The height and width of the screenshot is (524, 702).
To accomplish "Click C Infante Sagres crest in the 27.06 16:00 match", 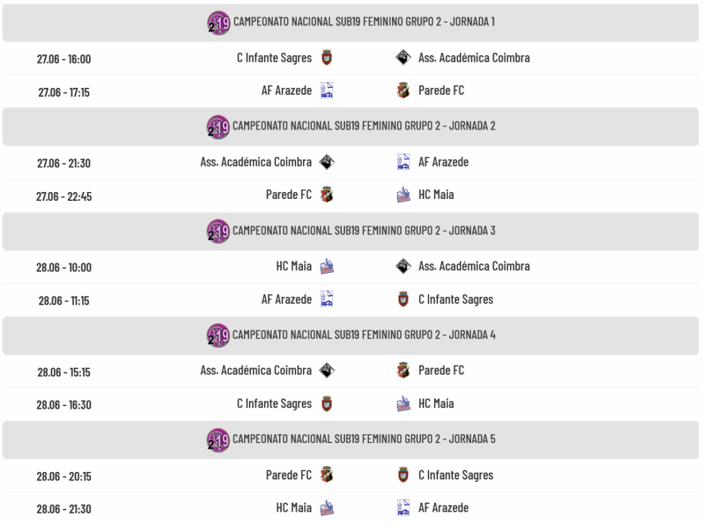I will pos(327,58).
